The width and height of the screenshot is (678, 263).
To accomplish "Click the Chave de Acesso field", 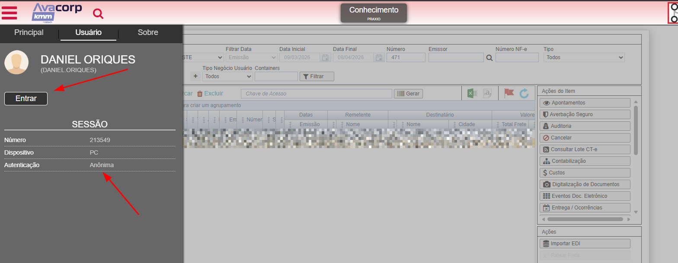I will coord(317,94).
